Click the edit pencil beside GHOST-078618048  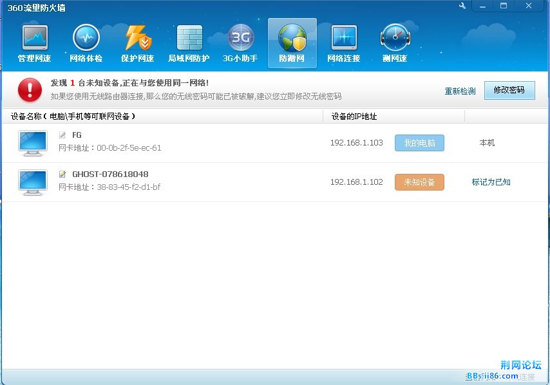coord(62,174)
